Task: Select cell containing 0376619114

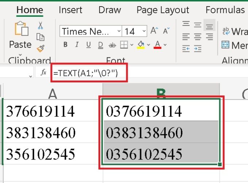Action: (161, 111)
